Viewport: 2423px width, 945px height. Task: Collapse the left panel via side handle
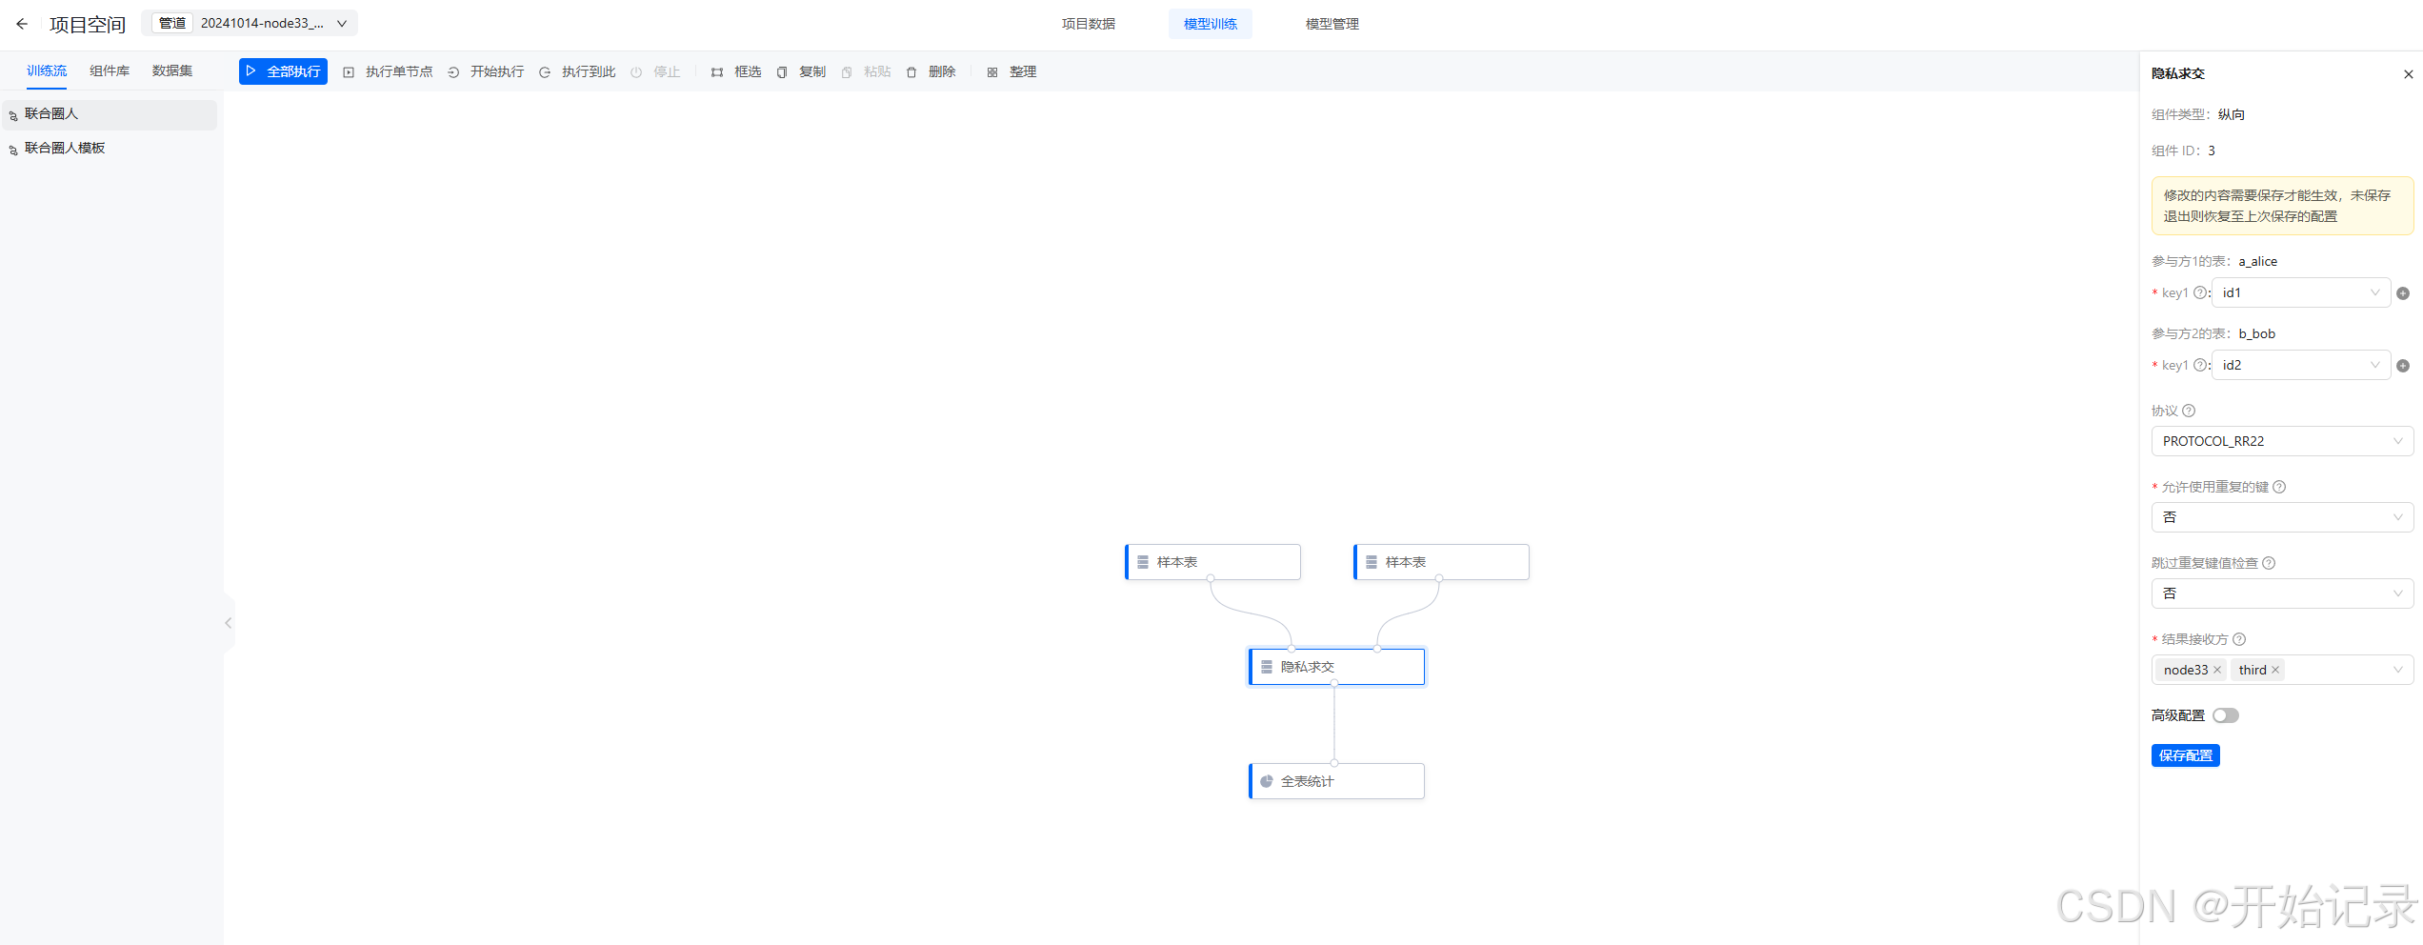229,623
